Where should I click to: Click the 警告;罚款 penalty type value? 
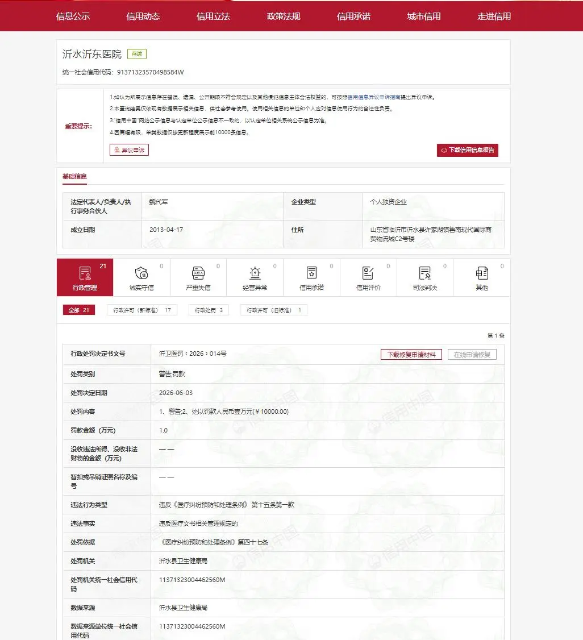tap(172, 374)
